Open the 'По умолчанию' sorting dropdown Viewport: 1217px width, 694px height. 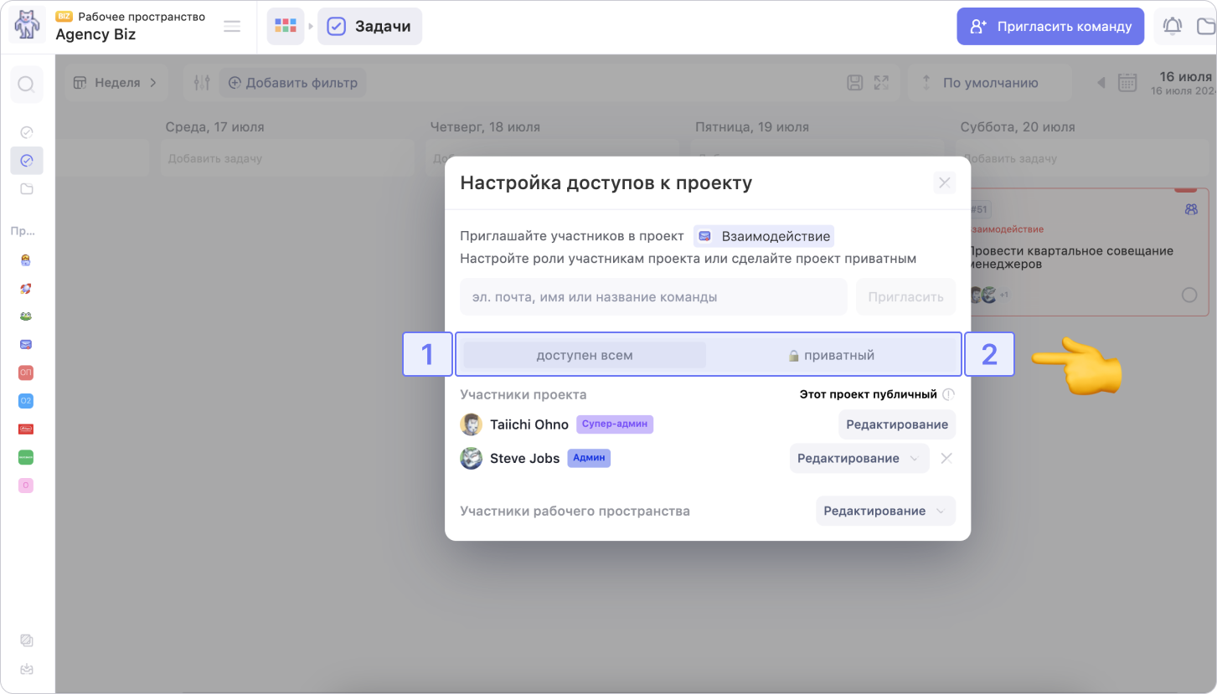pyautogui.click(x=989, y=83)
